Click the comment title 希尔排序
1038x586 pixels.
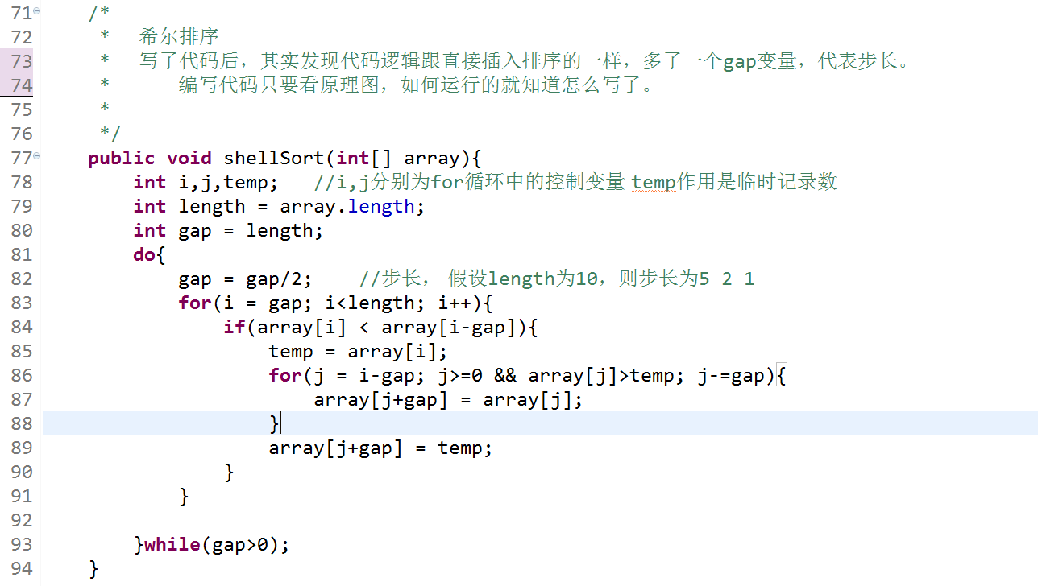click(x=179, y=37)
